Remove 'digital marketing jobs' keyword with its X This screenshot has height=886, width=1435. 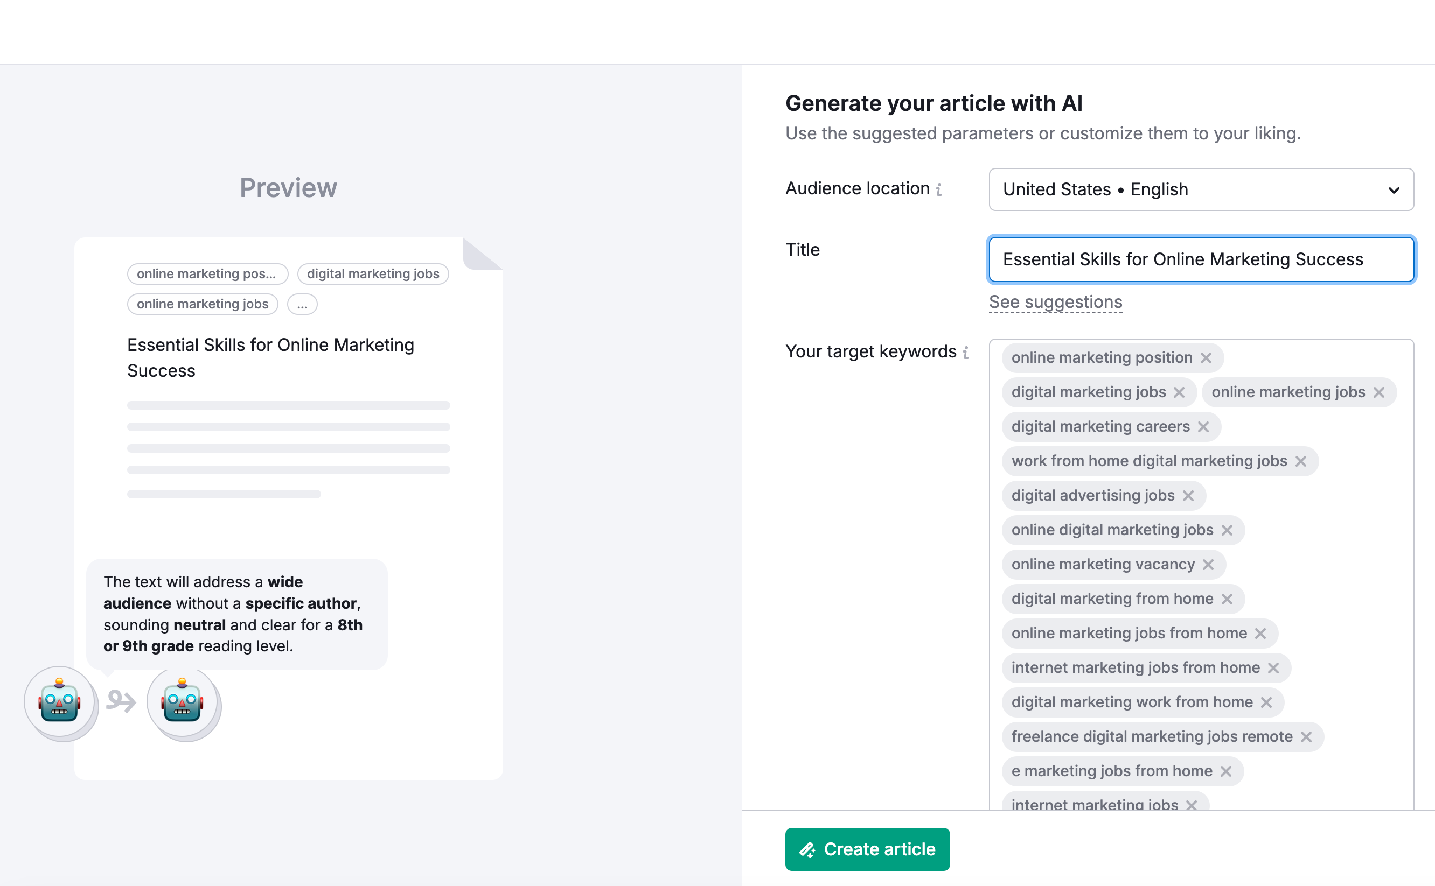coord(1179,392)
